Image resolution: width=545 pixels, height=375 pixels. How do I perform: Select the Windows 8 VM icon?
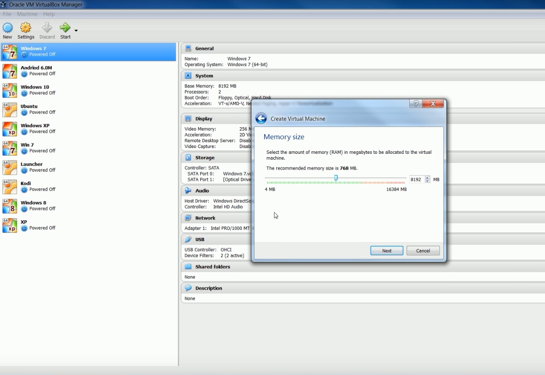pos(10,206)
